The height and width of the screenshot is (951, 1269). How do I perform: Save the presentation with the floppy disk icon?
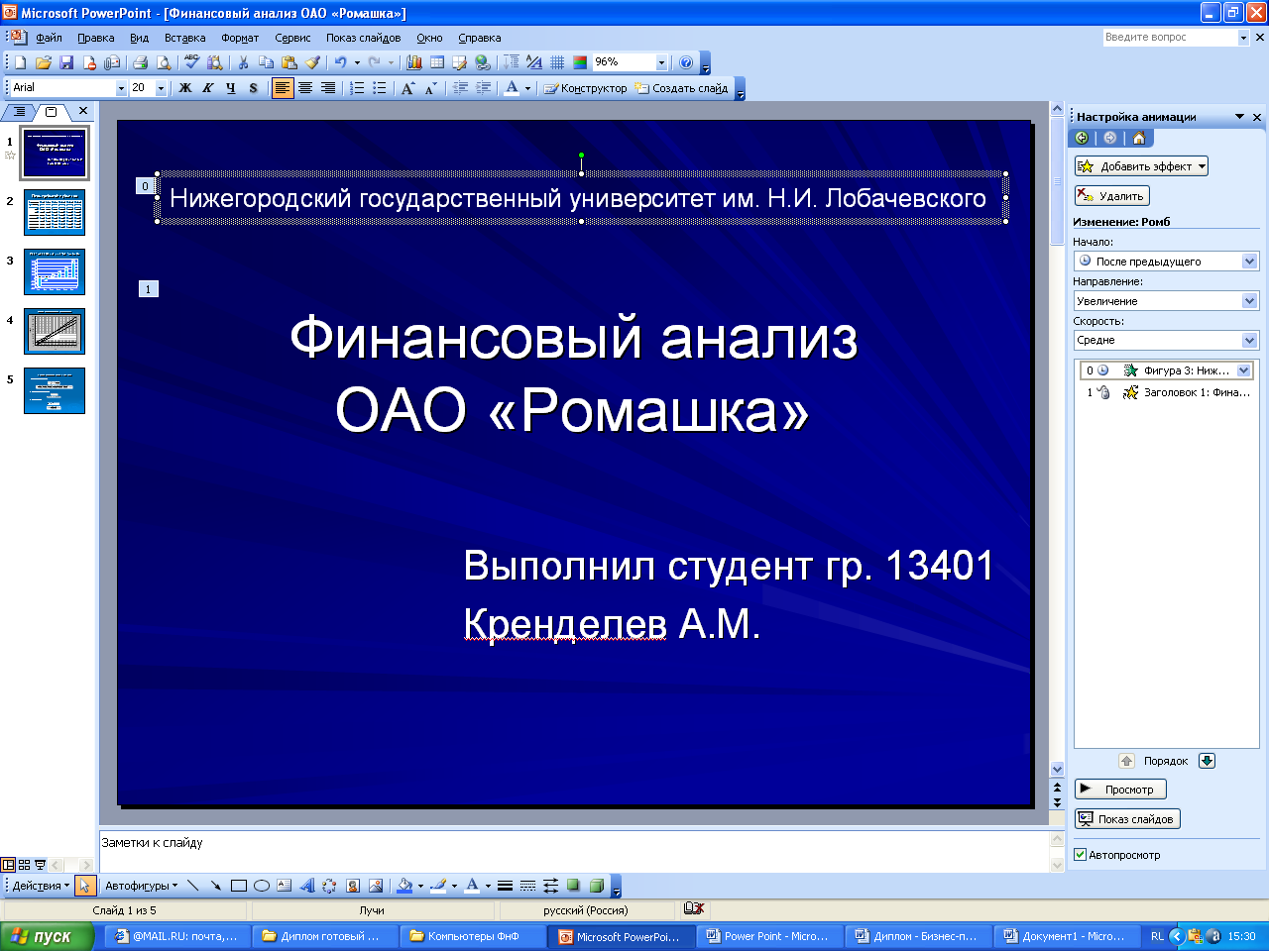(x=66, y=62)
